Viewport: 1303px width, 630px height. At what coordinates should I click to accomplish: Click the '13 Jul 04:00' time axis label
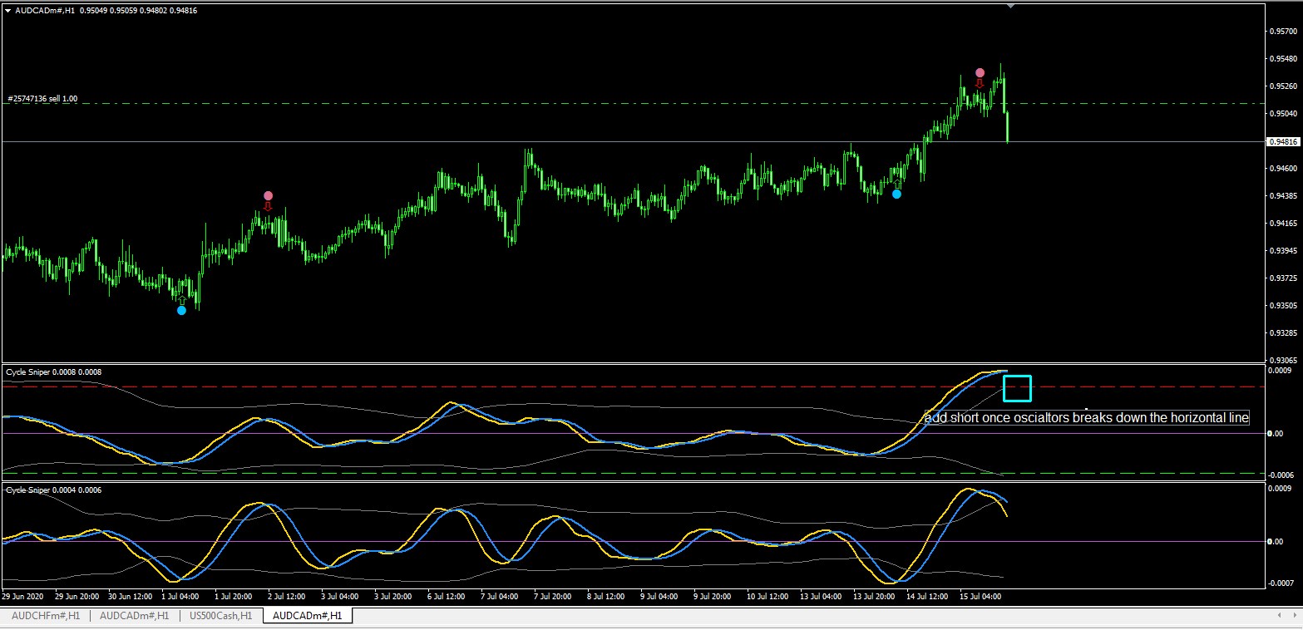821,597
